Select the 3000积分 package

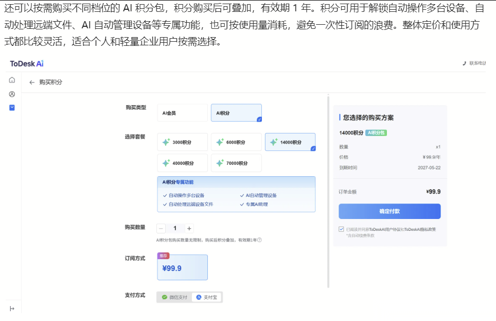point(183,142)
